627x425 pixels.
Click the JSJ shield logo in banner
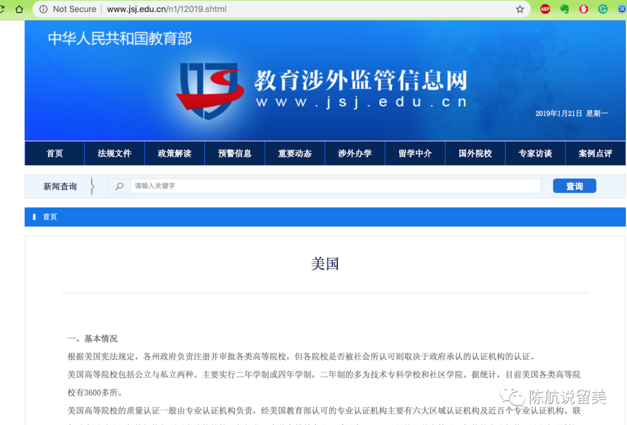pos(209,91)
